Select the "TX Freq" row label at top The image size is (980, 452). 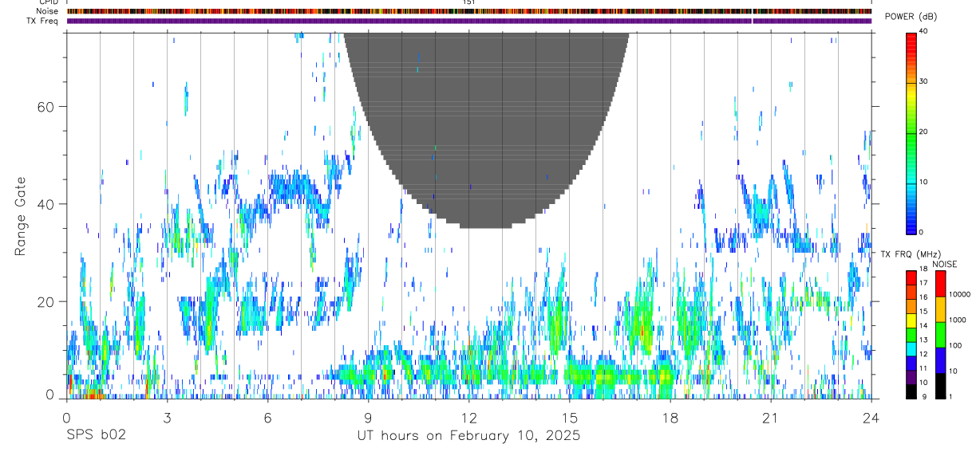(x=43, y=21)
